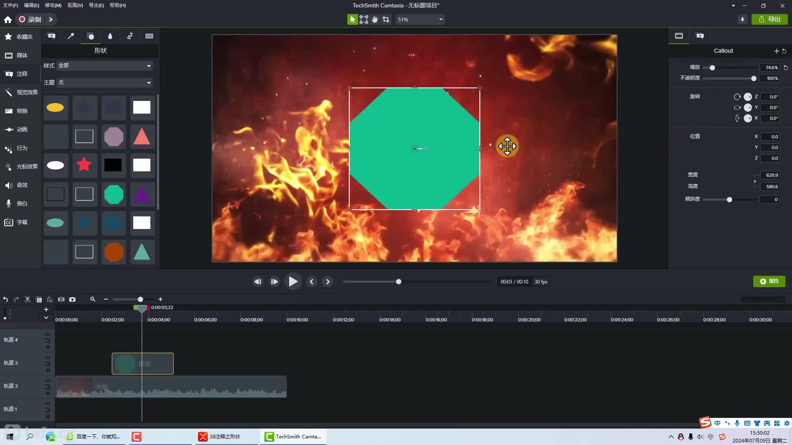
Task: Toggle the 属性 properties button
Action: click(769, 281)
